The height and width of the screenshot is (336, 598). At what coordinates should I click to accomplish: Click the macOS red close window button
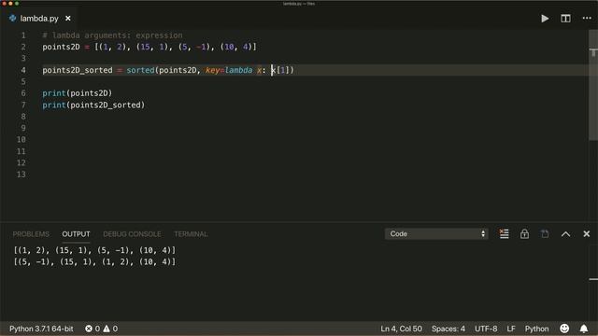pos(4,4)
